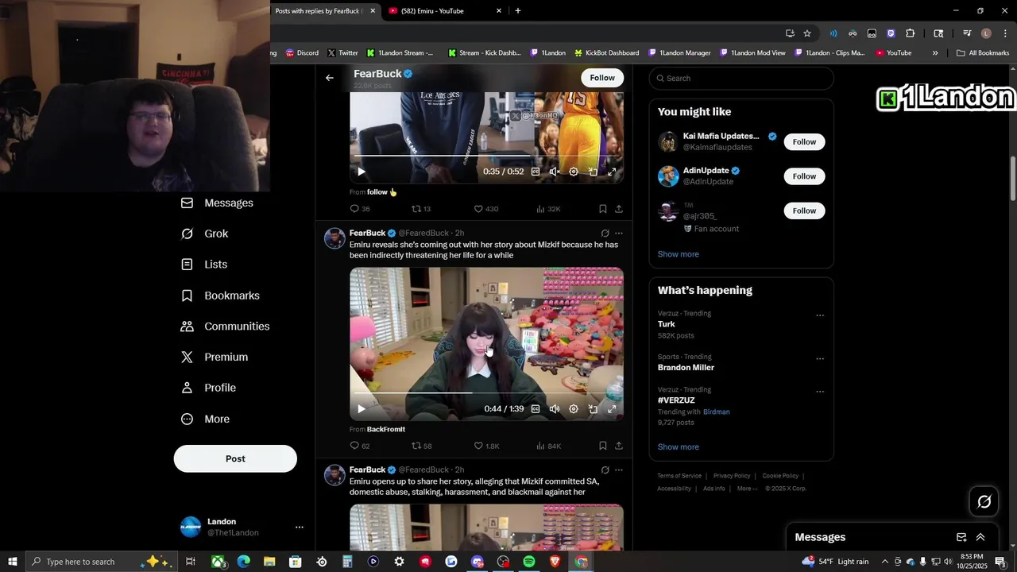Open Bookmarks in the sidebar
Viewport: 1017px width, 572px height.
(x=220, y=296)
